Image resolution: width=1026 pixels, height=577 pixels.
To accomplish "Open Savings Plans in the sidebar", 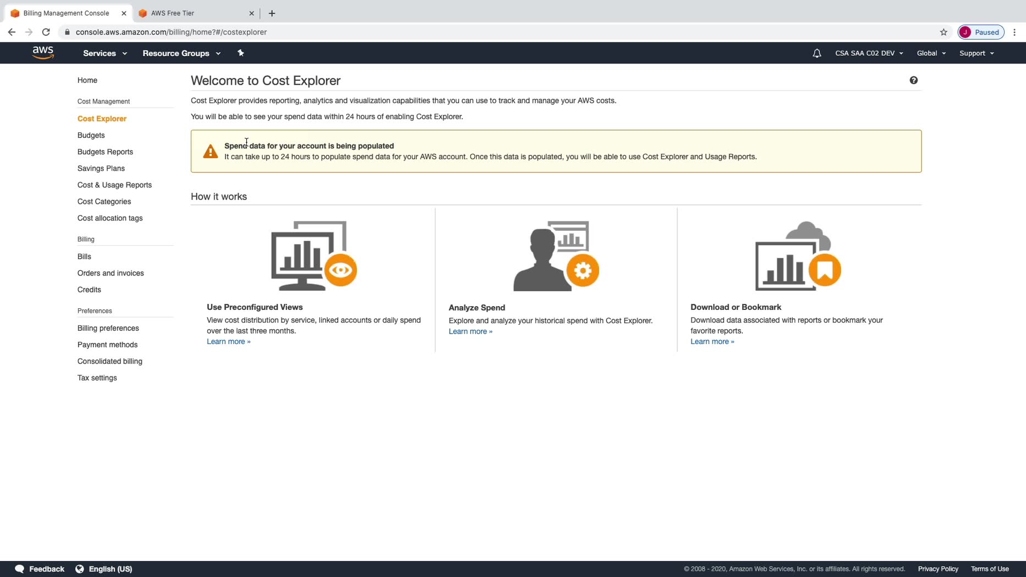I will coord(101,168).
